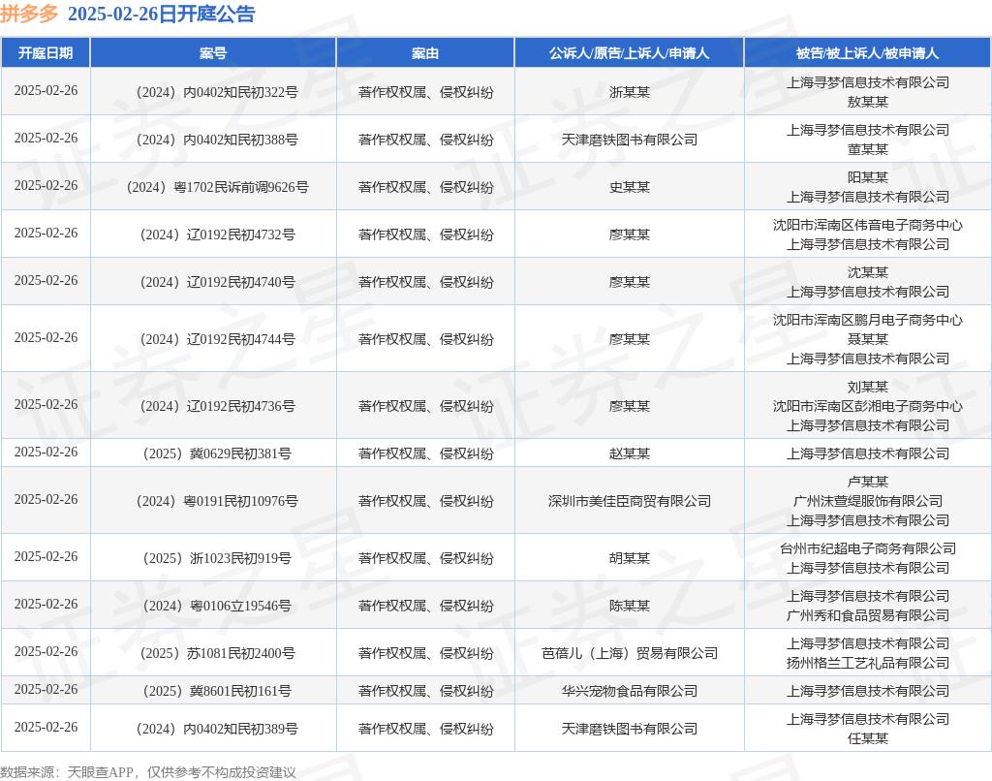Select the 案号 column header
This screenshot has width=992, height=781.
click(x=213, y=53)
